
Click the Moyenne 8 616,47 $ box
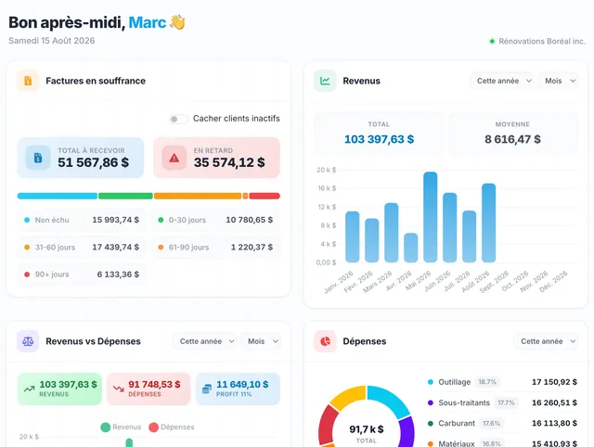click(x=512, y=134)
